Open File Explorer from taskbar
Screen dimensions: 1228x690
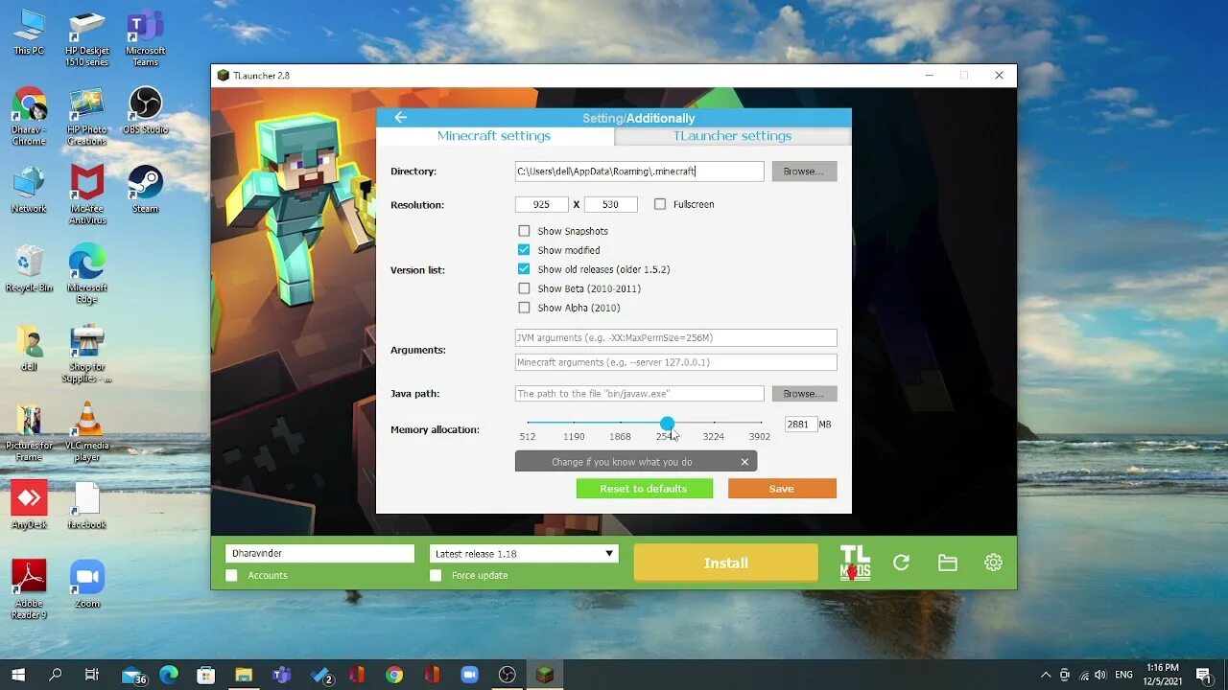(x=244, y=675)
